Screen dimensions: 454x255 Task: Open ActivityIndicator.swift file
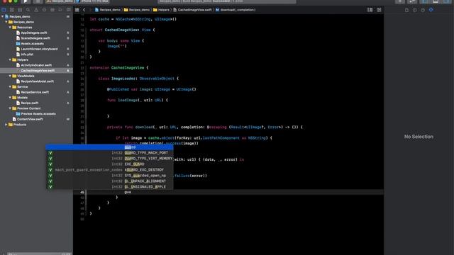coord(36,65)
